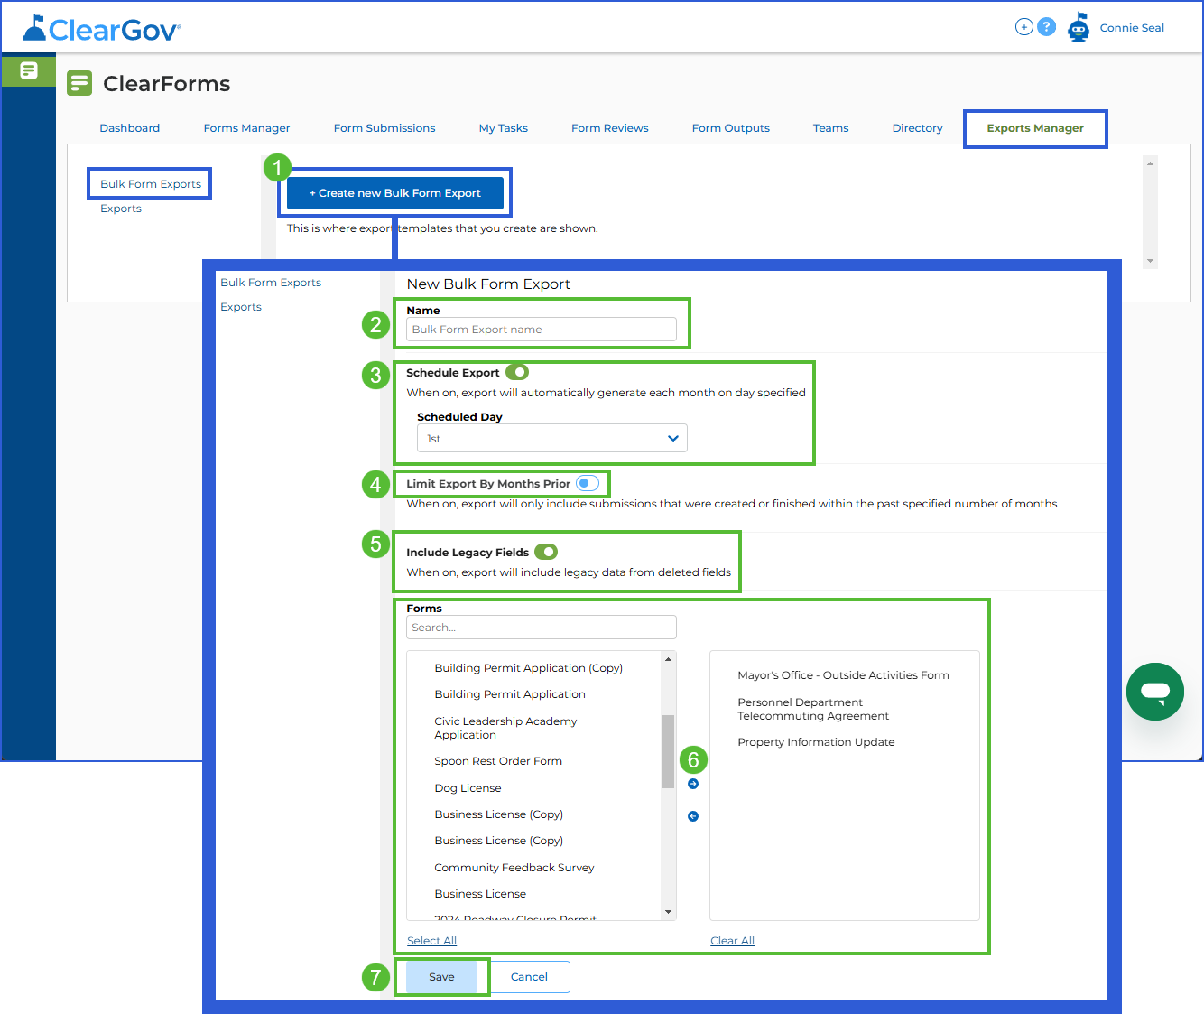Select Dog License from the forms list

pyautogui.click(x=468, y=787)
